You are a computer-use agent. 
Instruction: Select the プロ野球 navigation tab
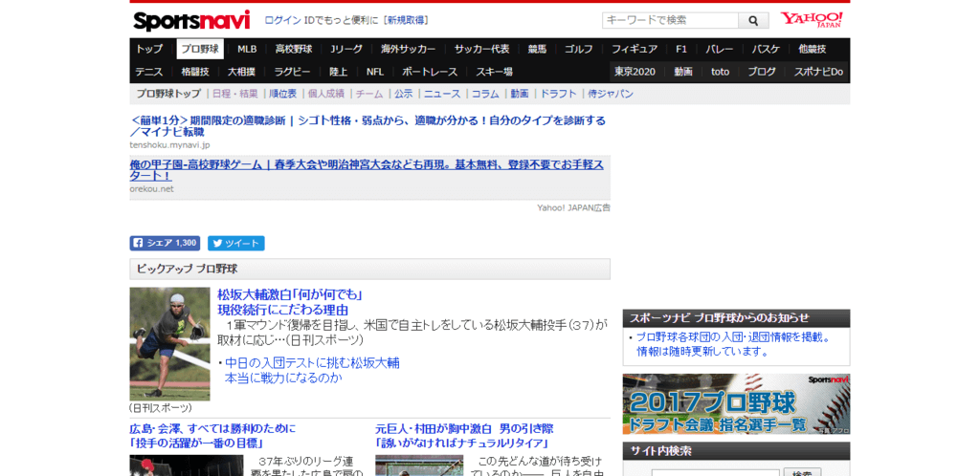click(x=200, y=50)
